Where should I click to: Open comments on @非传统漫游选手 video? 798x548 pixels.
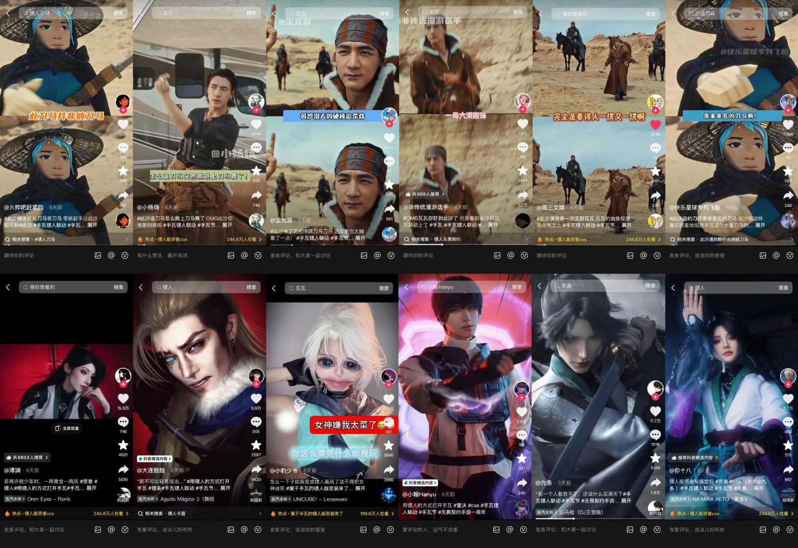point(523,147)
